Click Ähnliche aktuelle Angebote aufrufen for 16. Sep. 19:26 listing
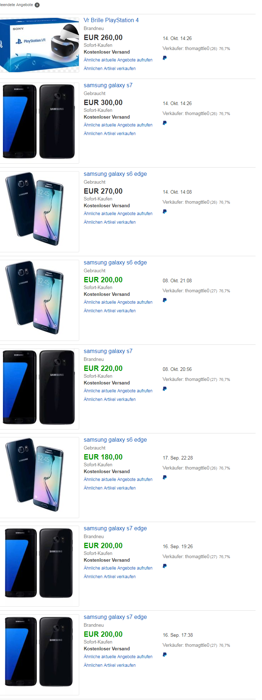The width and height of the screenshot is (262, 700). 118,568
